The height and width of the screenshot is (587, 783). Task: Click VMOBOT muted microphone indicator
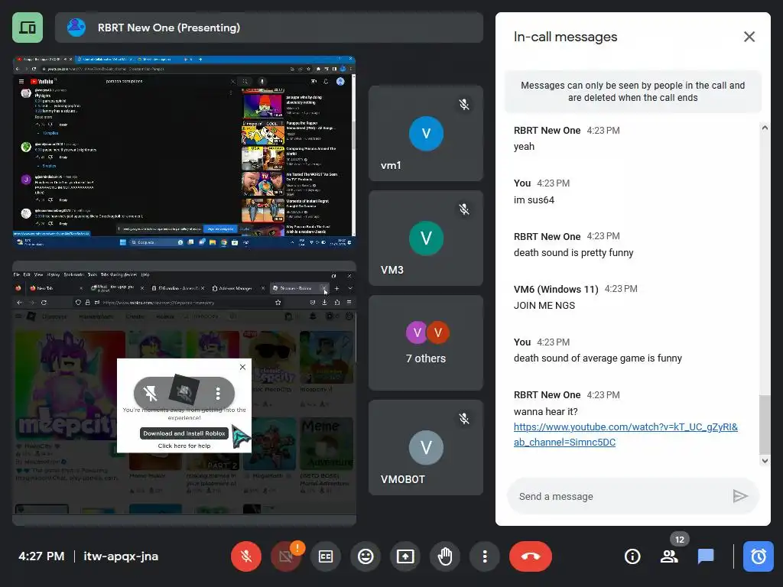pos(464,418)
